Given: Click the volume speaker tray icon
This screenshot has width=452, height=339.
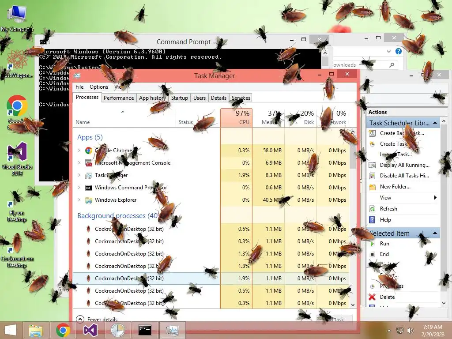Looking at the screenshot, I should 410,330.
